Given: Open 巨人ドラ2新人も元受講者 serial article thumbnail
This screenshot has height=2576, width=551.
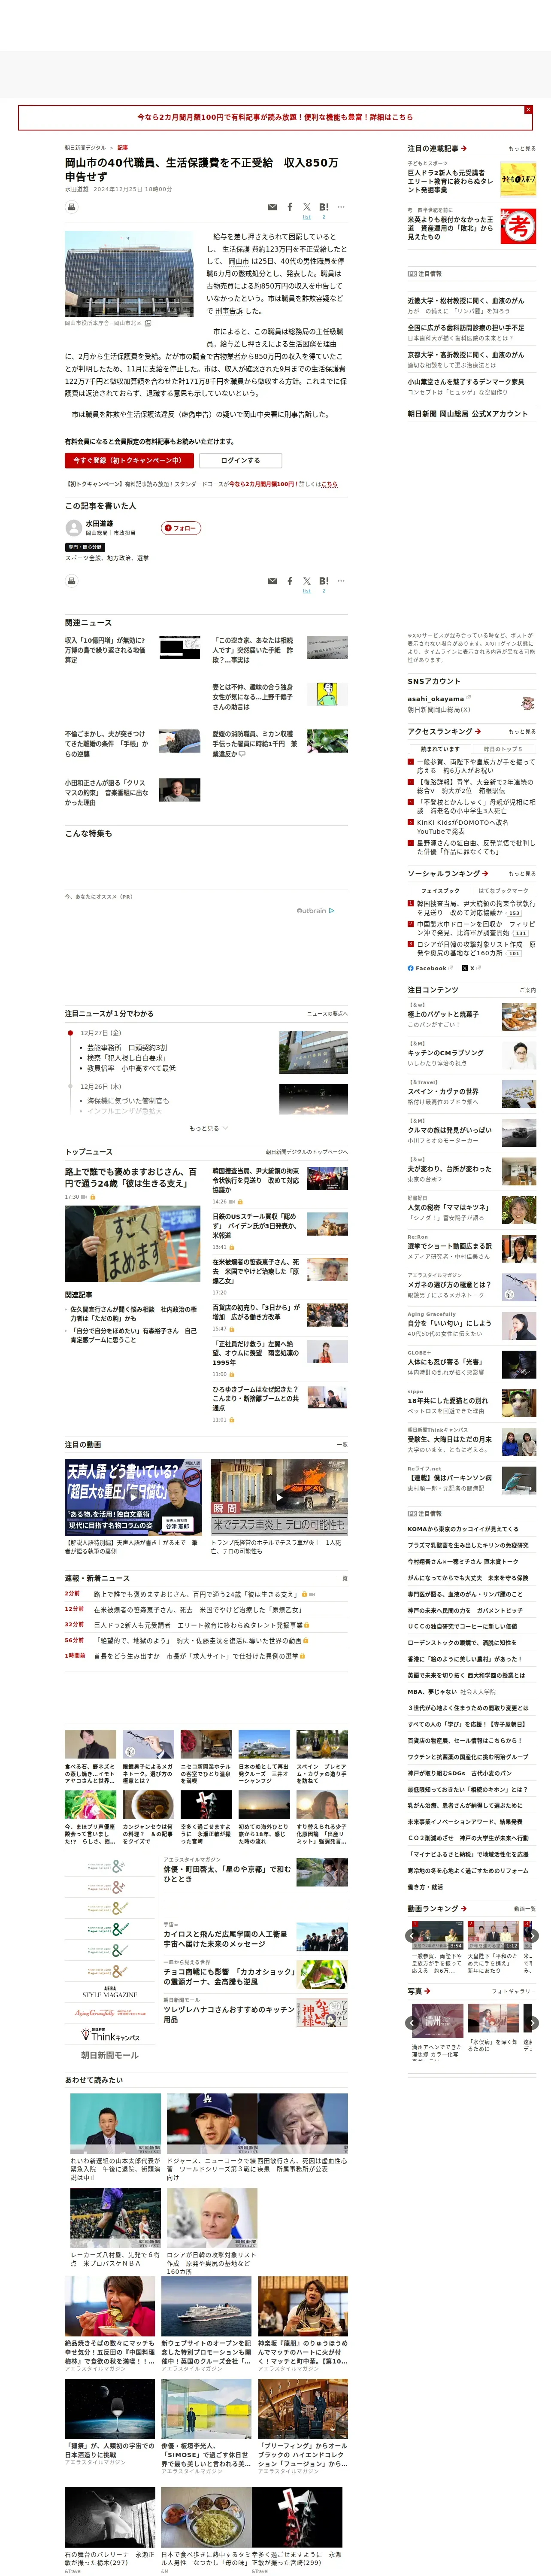Looking at the screenshot, I should [518, 179].
